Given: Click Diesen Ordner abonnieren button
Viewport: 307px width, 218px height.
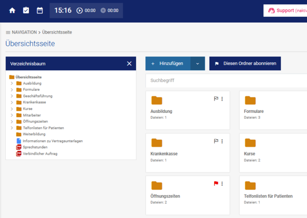Looking at the screenshot, I should (245, 63).
